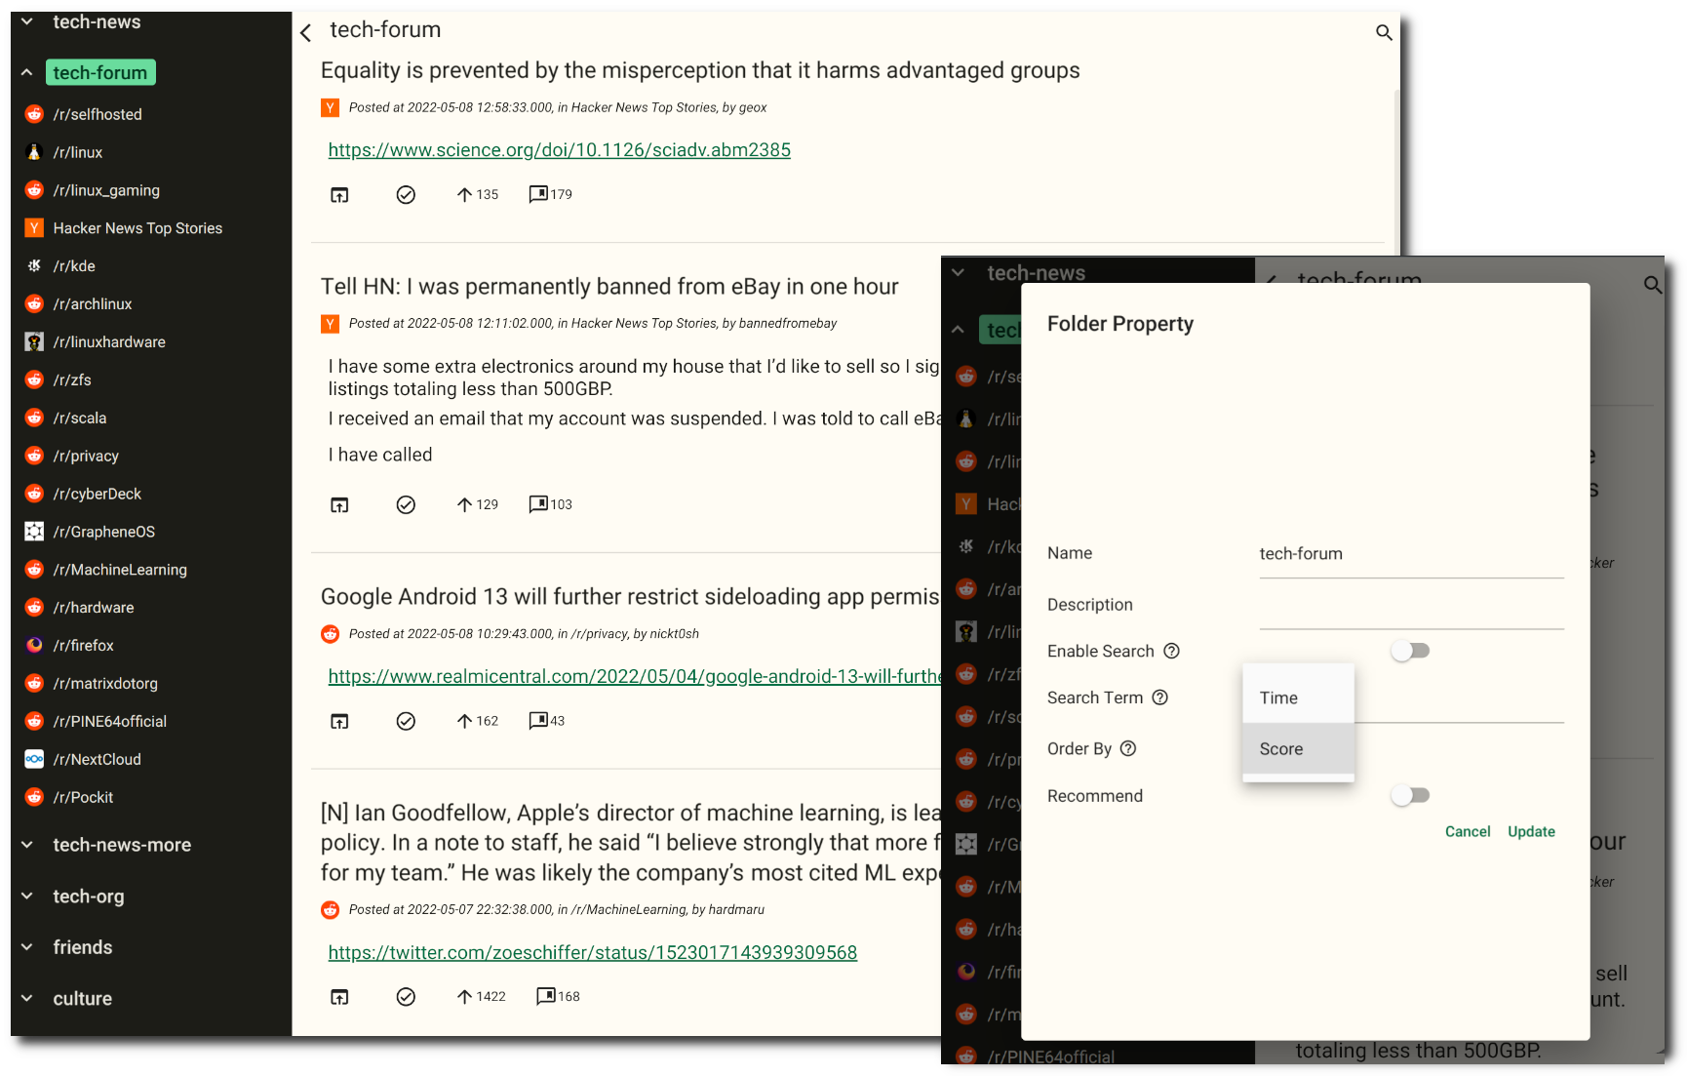Collapse the tech-forum folder
This screenshot has width=1687, height=1076.
27,73
